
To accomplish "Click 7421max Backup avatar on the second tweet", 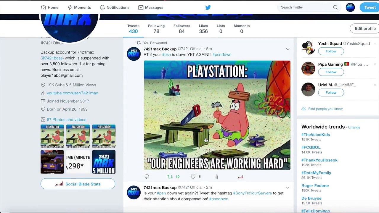I will [x=134, y=192].
